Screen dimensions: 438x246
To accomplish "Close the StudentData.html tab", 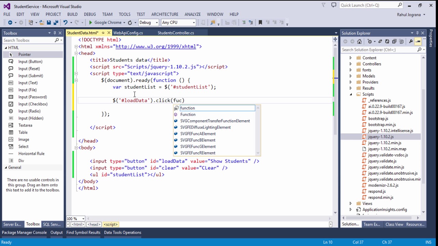I will (109, 33).
